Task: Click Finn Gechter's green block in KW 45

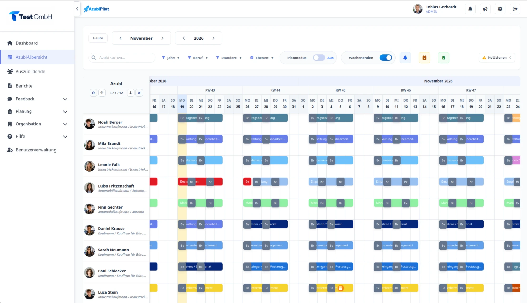Action: (331, 203)
